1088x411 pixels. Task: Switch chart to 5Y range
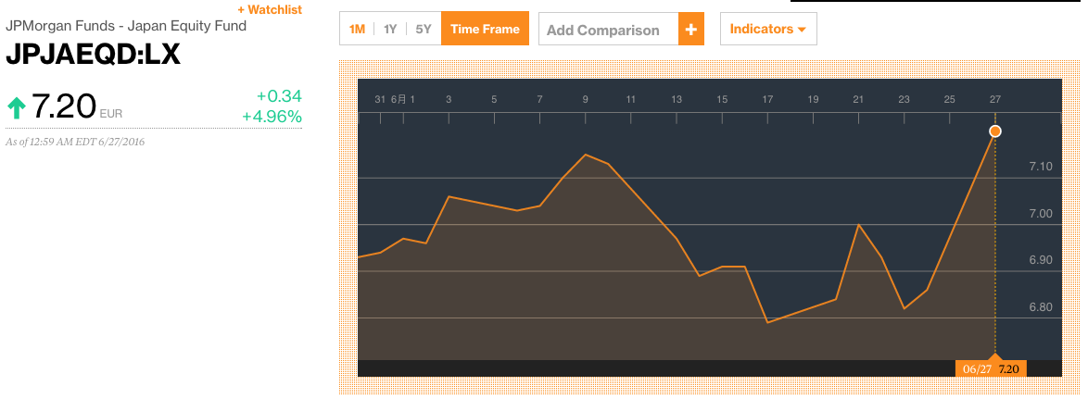tap(424, 30)
